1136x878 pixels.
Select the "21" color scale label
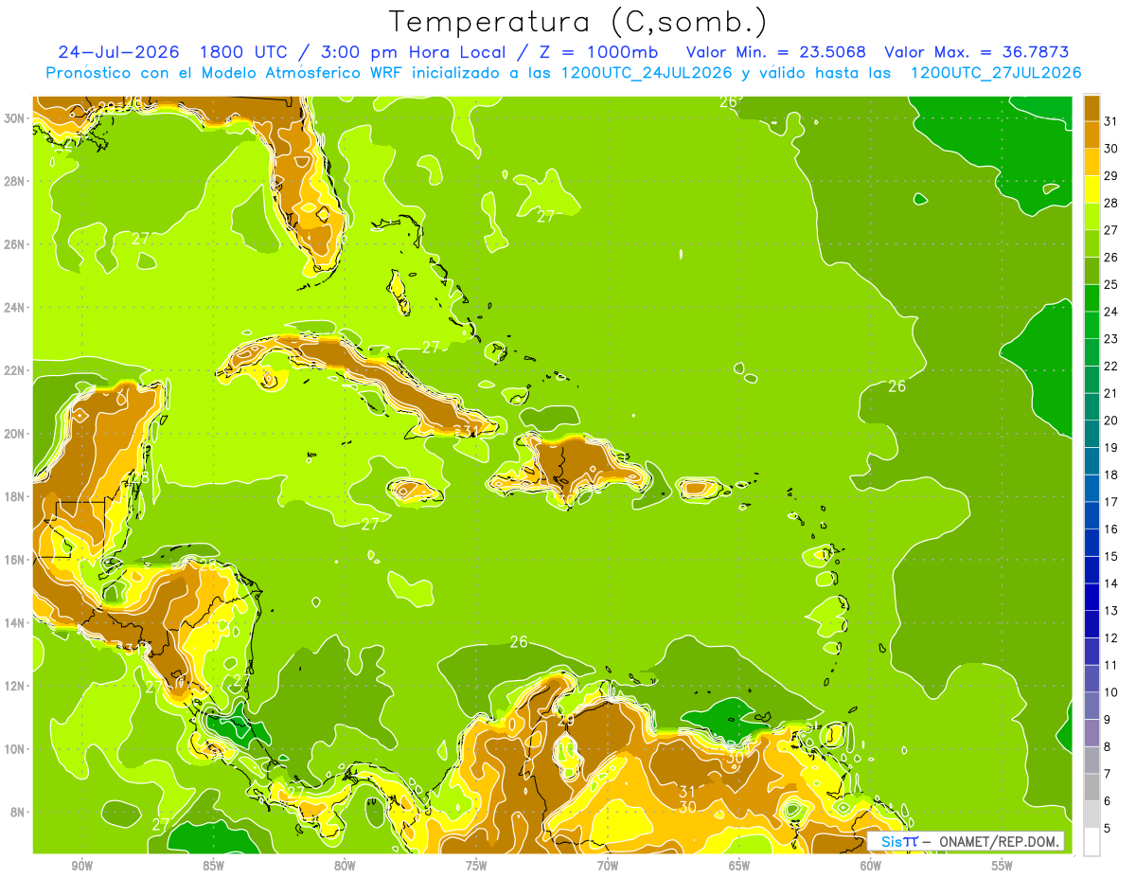click(1111, 393)
